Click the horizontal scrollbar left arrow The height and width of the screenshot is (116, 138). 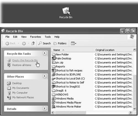click(x=53, y=112)
